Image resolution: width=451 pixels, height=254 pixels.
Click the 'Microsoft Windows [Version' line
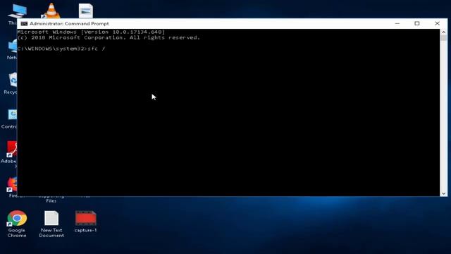point(91,32)
